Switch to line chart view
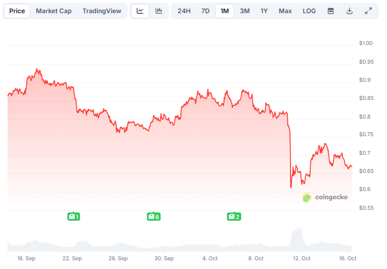This screenshot has width=387, height=269. point(140,11)
